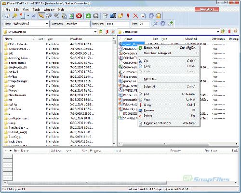The width and height of the screenshot is (241, 193).
Task: Expand the Host dropdown list
Action: (x=47, y=24)
